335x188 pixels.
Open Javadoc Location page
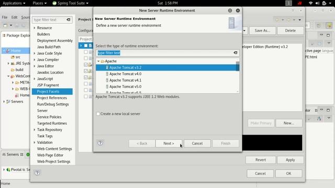[50, 73]
